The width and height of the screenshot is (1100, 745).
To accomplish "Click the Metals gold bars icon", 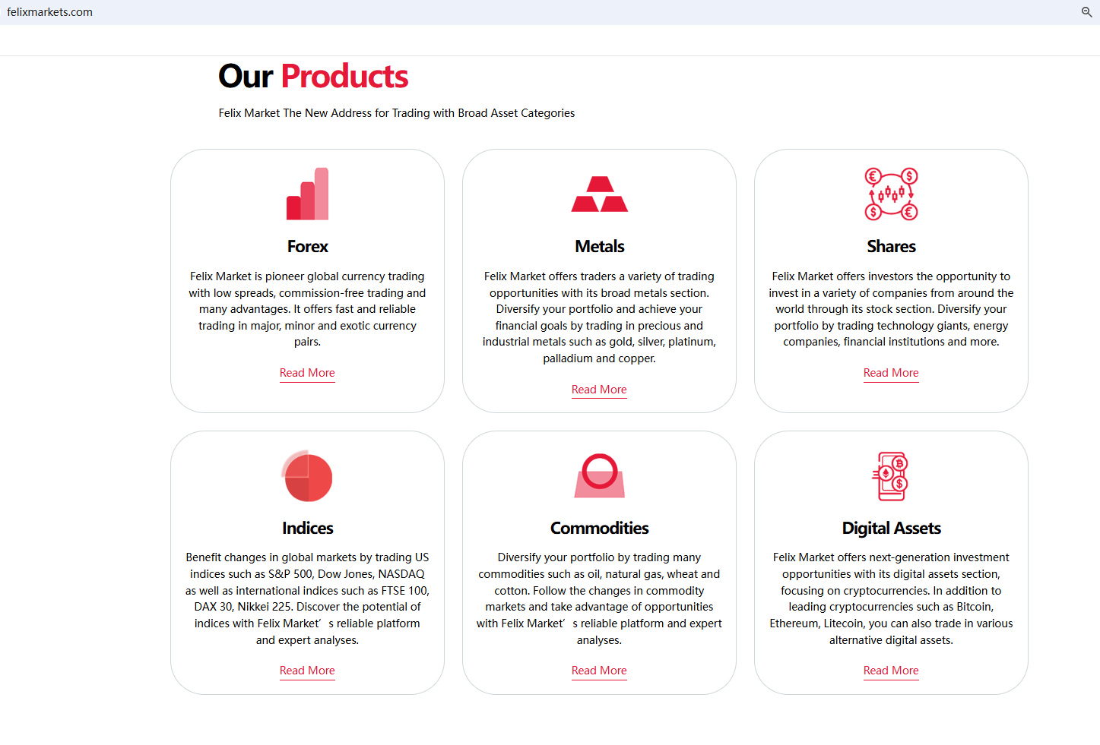I will click(x=599, y=194).
